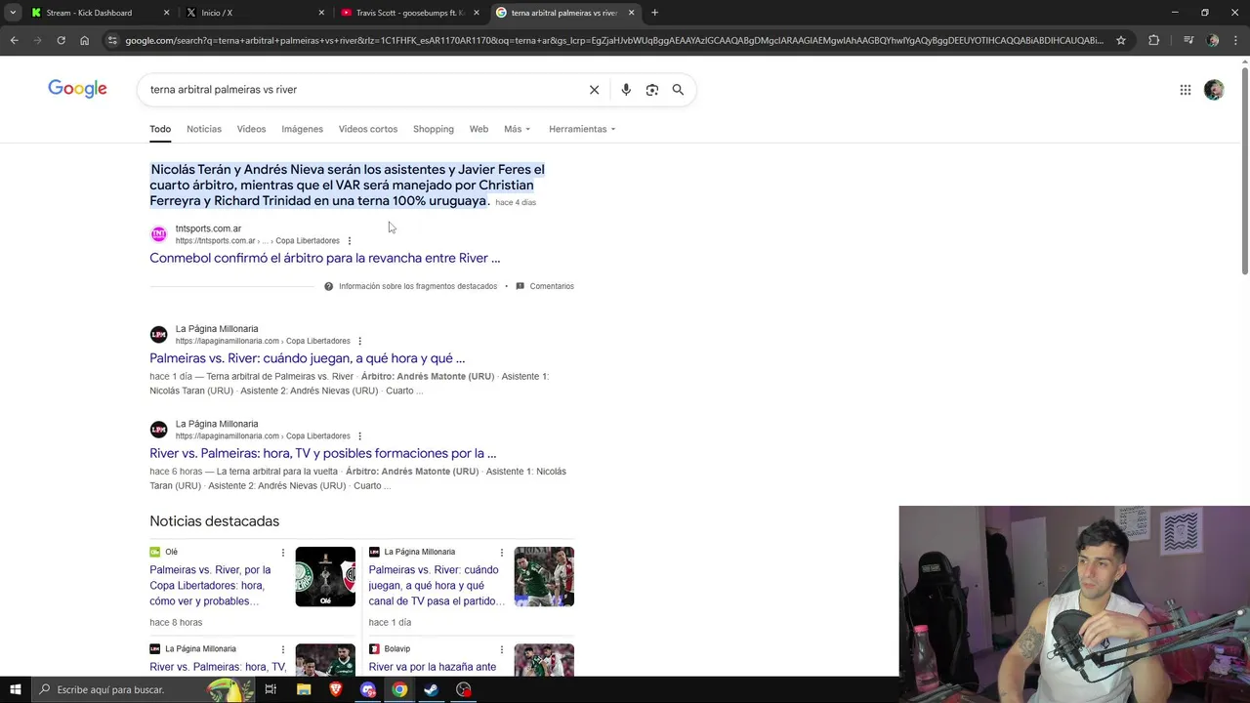Go to the browser home page

pos(85,40)
